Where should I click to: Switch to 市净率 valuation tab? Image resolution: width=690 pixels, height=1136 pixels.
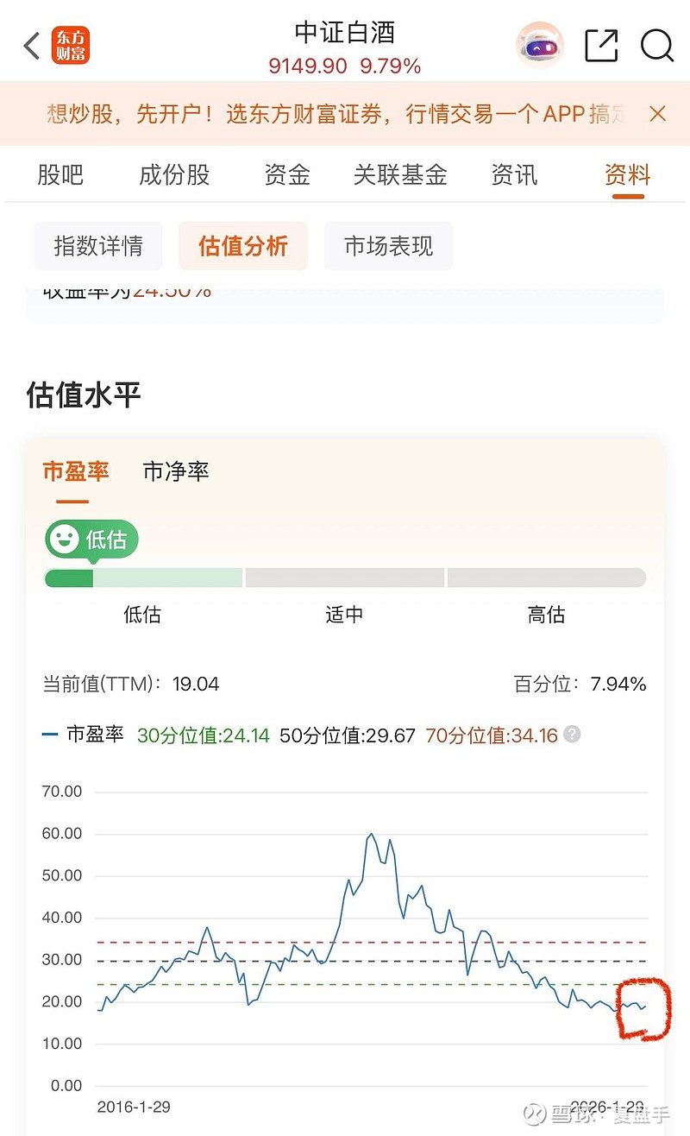176,471
